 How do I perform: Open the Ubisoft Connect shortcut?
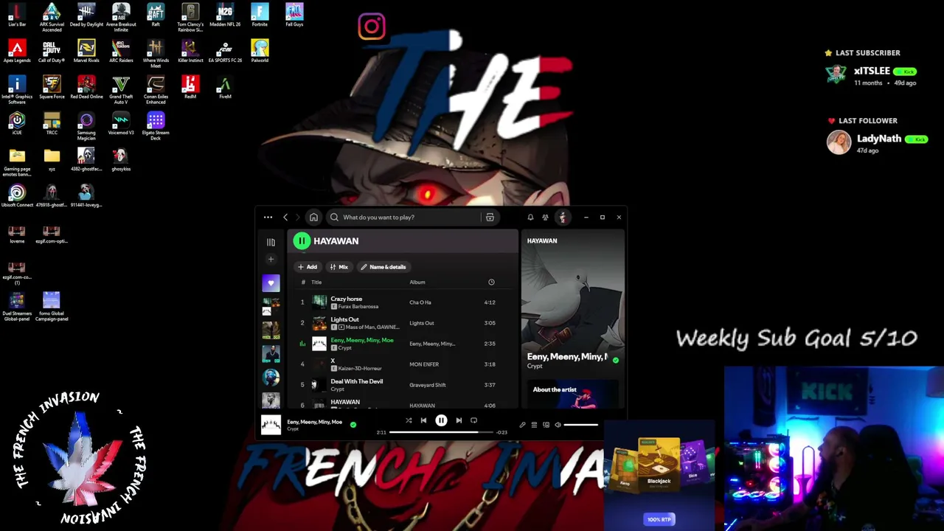click(17, 195)
